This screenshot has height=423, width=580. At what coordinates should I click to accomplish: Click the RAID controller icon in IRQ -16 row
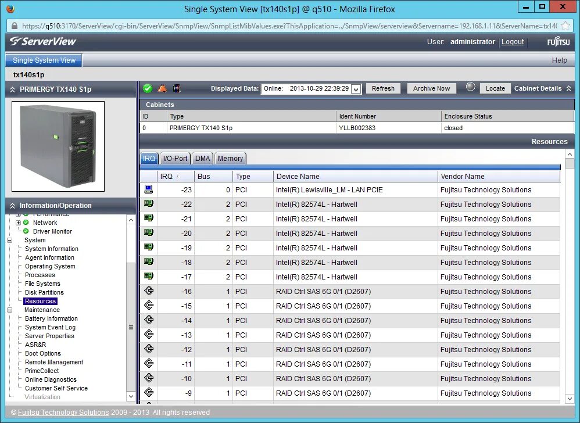[149, 291]
